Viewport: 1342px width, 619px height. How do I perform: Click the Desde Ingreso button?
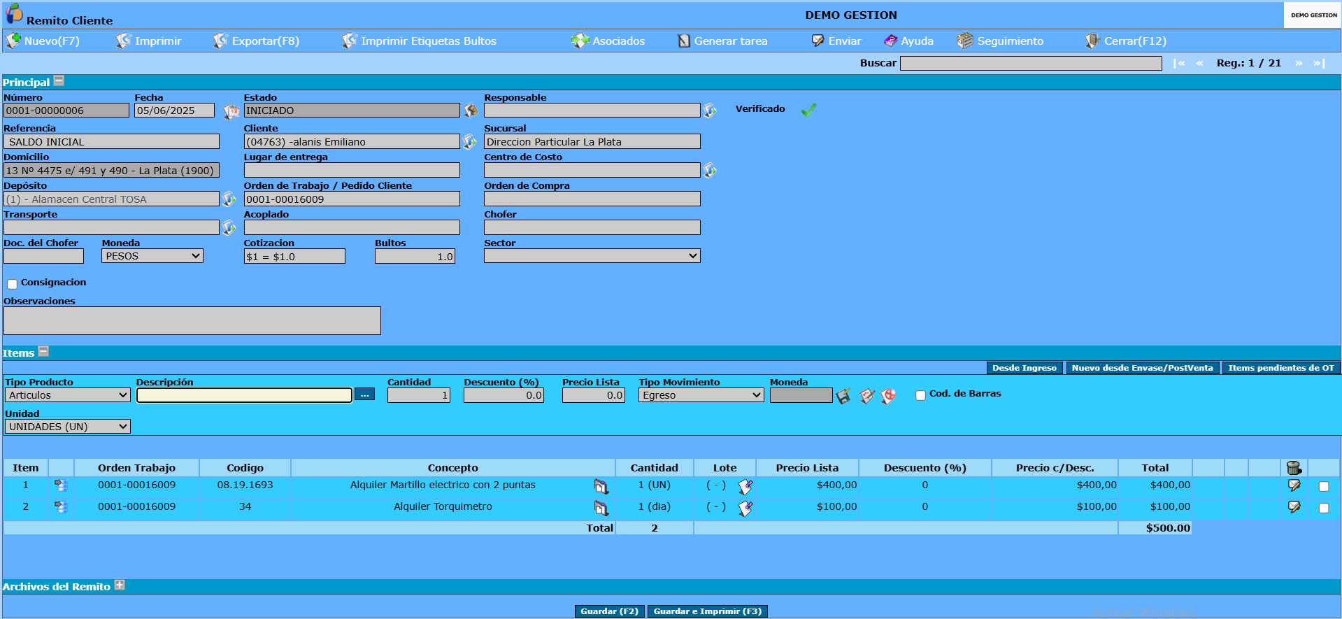coord(1025,368)
